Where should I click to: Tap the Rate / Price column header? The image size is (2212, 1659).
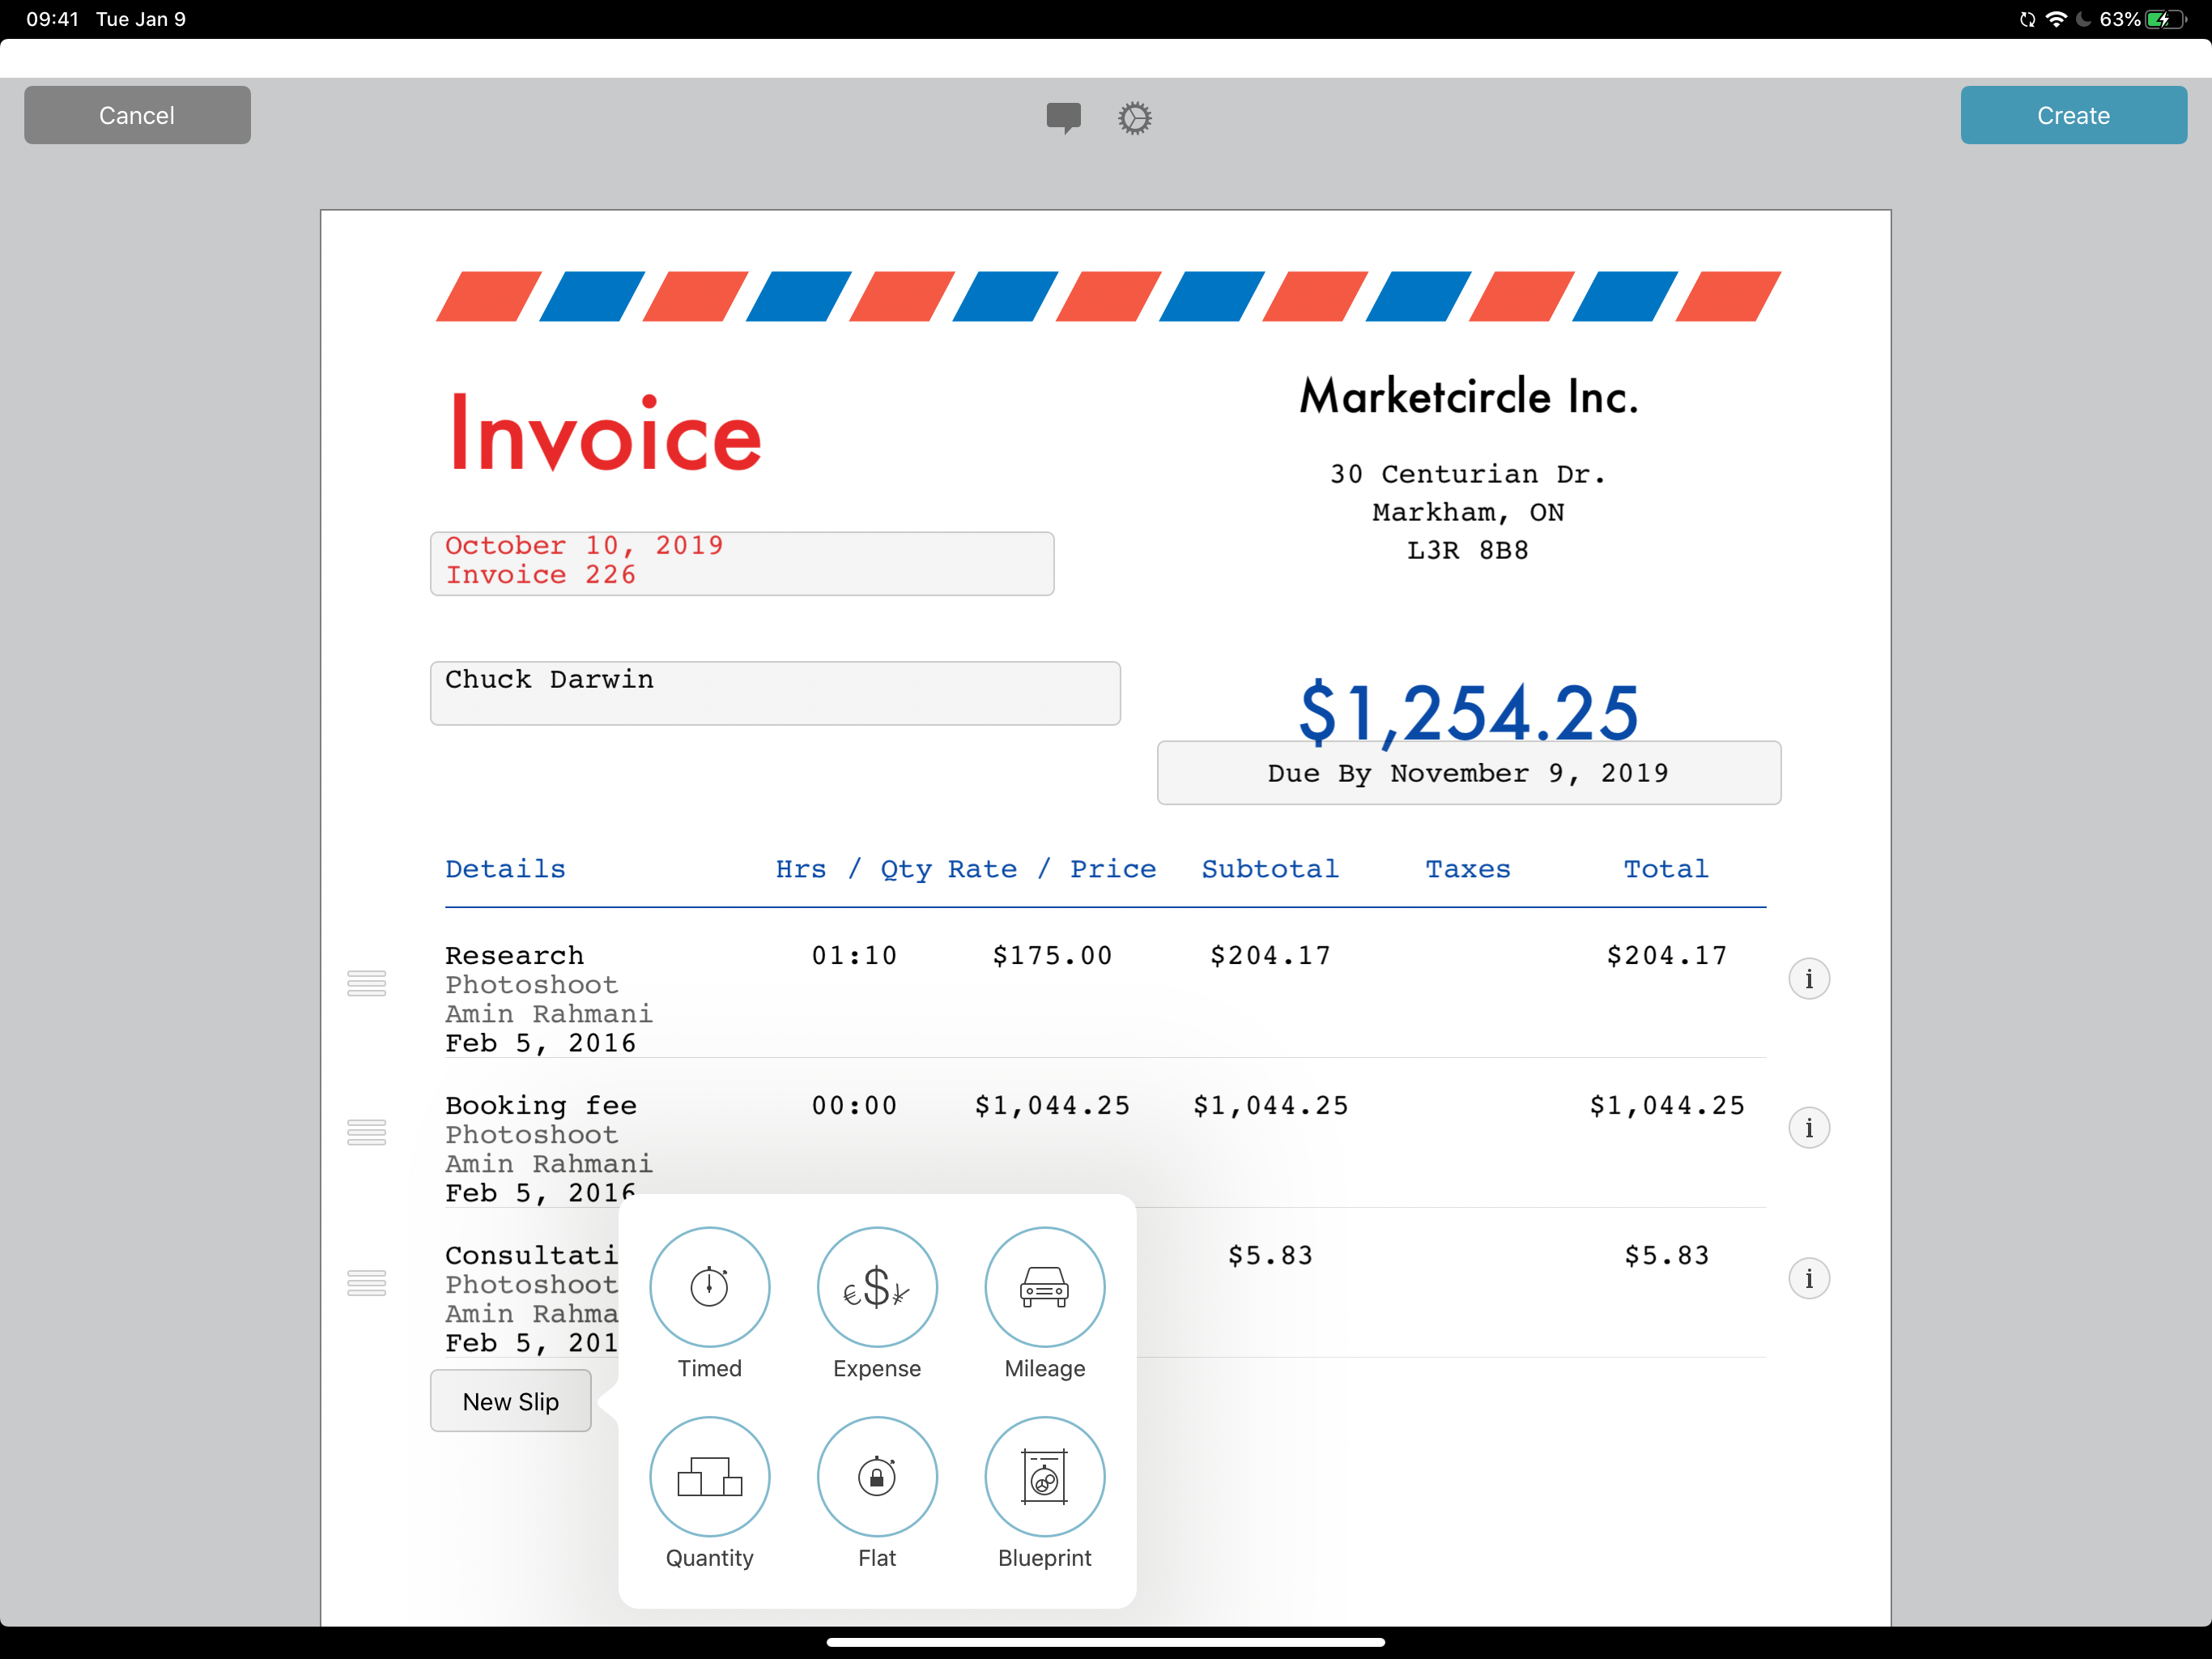tap(1052, 868)
